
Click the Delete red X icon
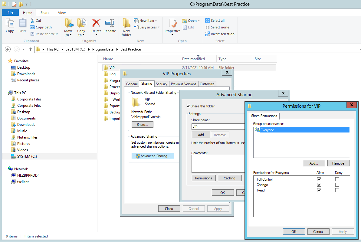click(96, 23)
